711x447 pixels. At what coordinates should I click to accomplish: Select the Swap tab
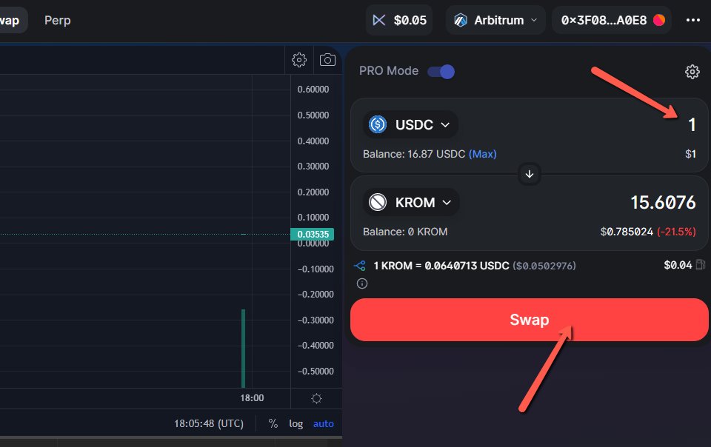(10, 21)
